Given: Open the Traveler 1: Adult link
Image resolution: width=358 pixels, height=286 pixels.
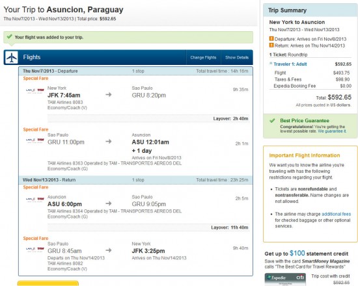Looking at the screenshot, I should [x=290, y=64].
